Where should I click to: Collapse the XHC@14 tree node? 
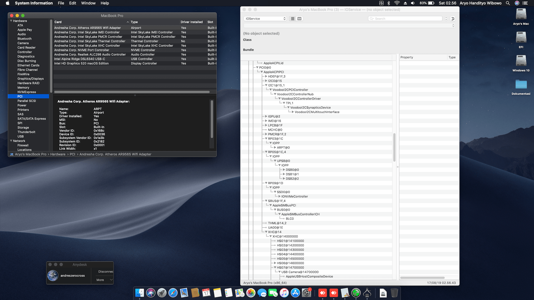[266, 232]
